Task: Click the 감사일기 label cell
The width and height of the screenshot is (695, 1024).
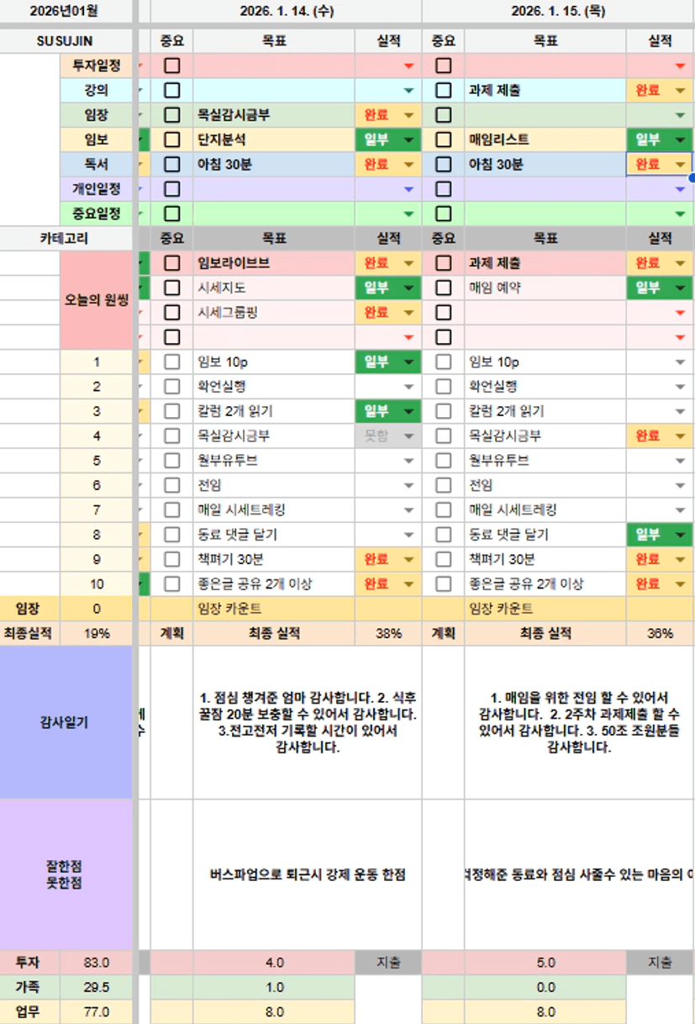Action: (66, 722)
